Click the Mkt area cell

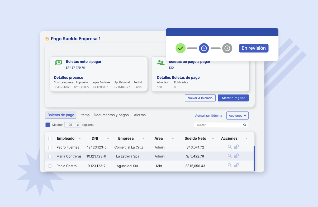coord(159,166)
